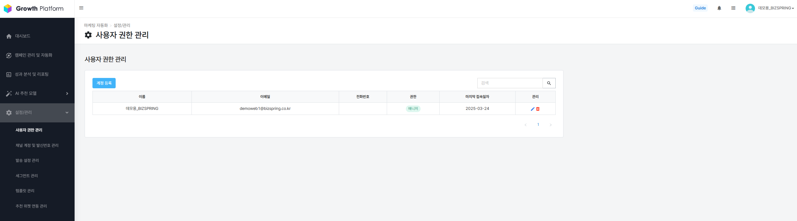Open 채널 계정 및 발신번호 관리
This screenshot has height=221, width=797.
[37, 146]
